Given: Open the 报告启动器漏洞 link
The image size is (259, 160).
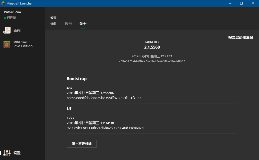Looking at the screenshot, I should tap(240, 38).
